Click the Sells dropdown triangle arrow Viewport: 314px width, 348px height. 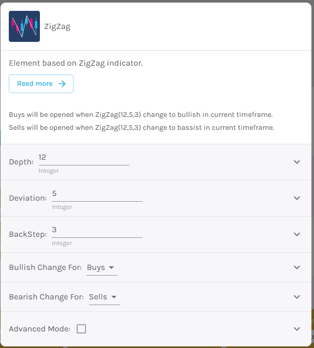pyautogui.click(x=114, y=297)
